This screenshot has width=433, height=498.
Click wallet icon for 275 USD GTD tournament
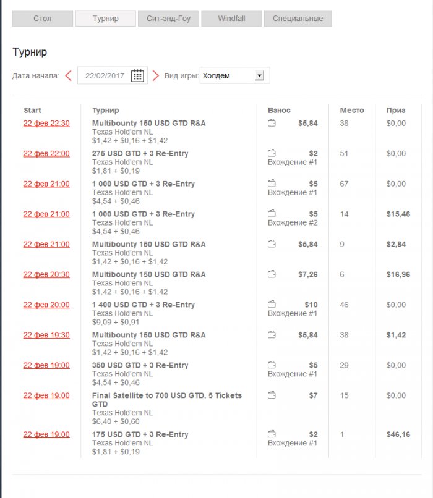click(272, 153)
